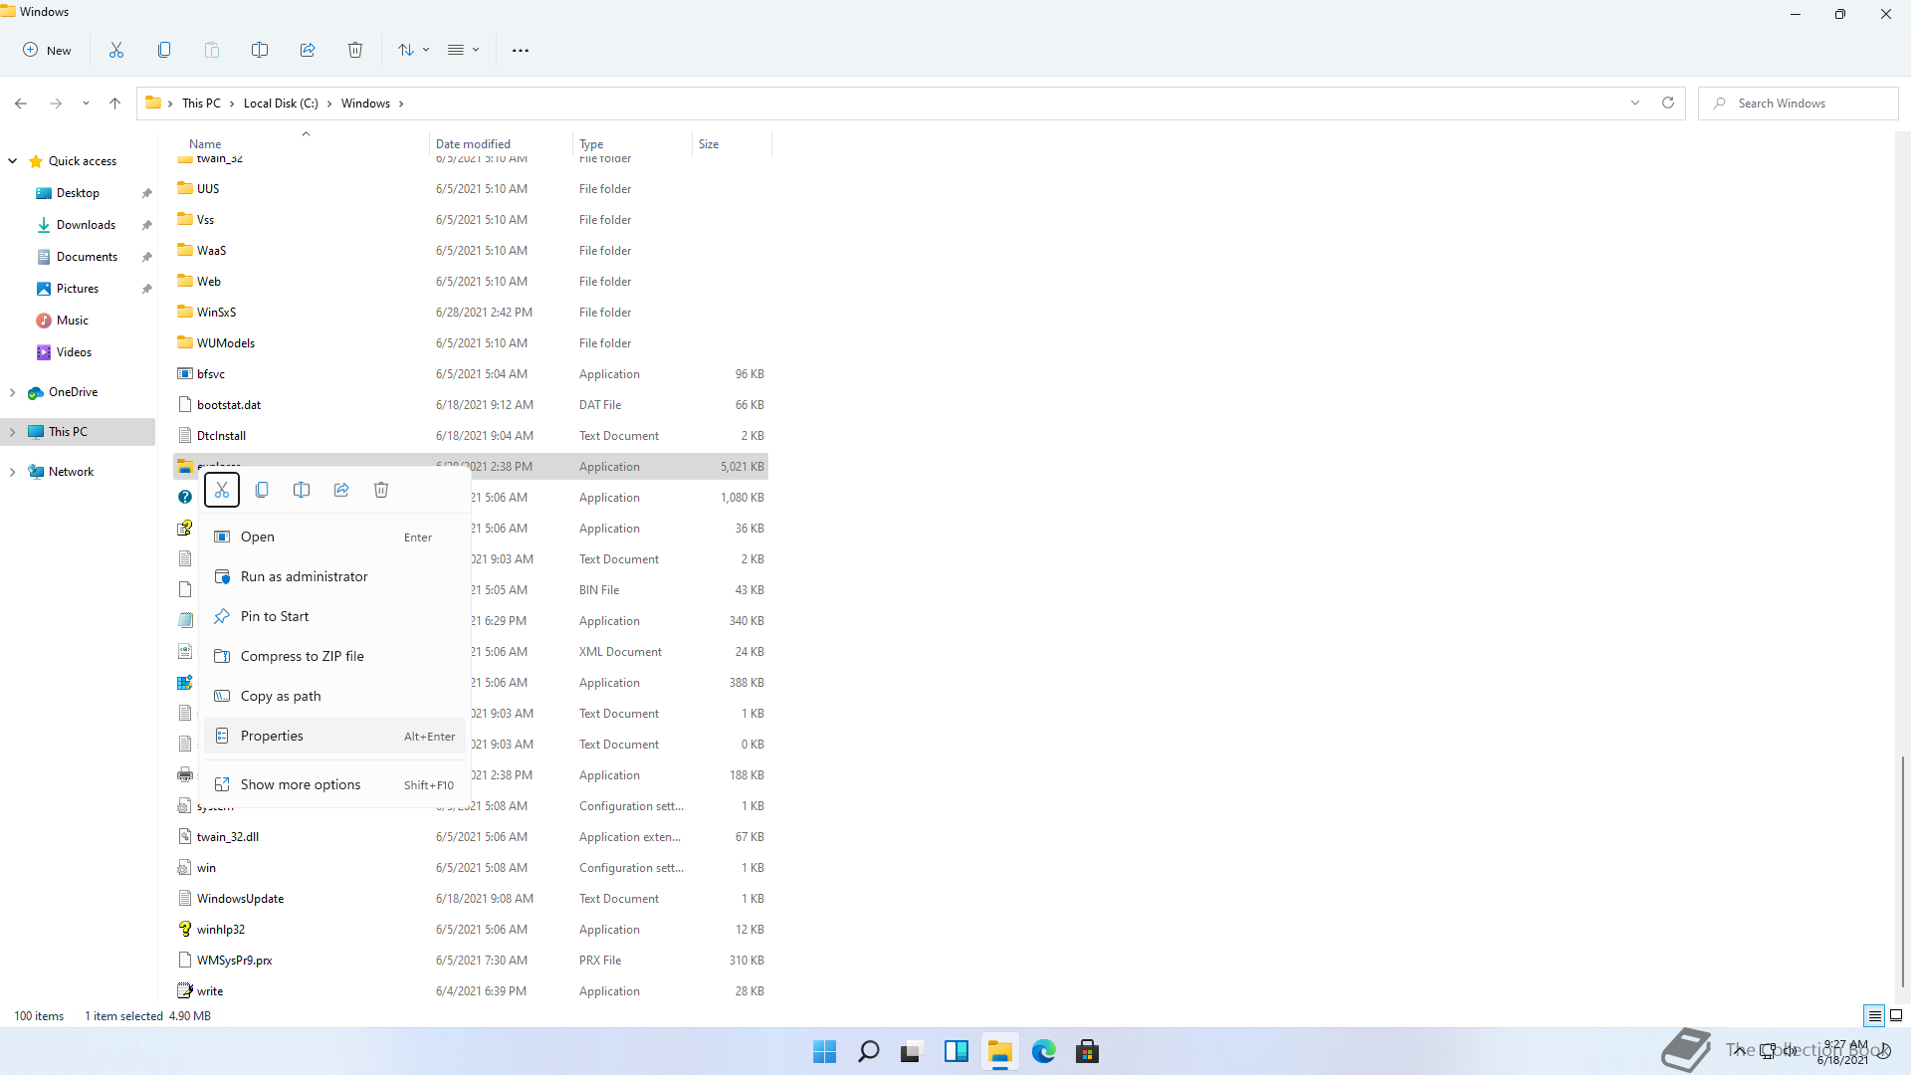Image resolution: width=1911 pixels, height=1075 pixels.
Task: Open Task View on the taskbar
Action: pos(912,1051)
